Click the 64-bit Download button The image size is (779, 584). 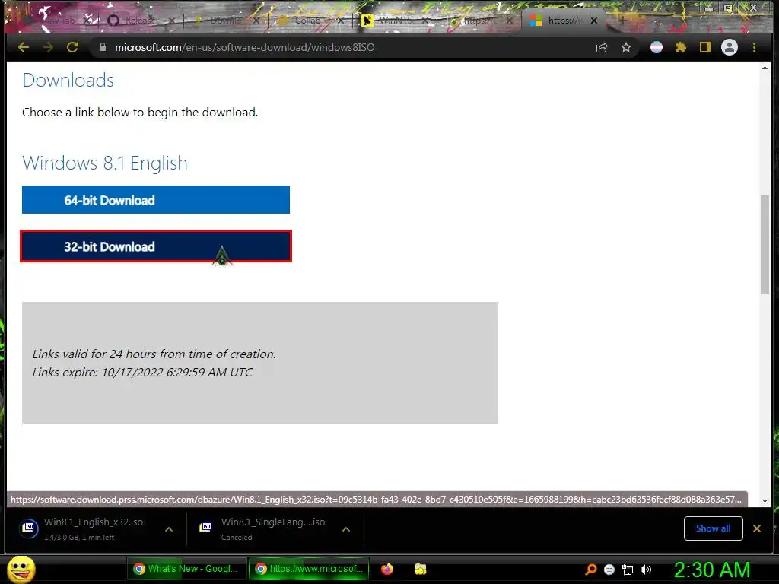[155, 200]
